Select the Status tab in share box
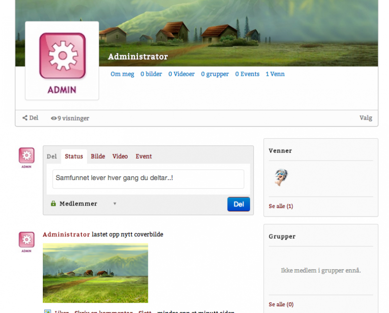This screenshot has height=313, width=389. [x=74, y=156]
